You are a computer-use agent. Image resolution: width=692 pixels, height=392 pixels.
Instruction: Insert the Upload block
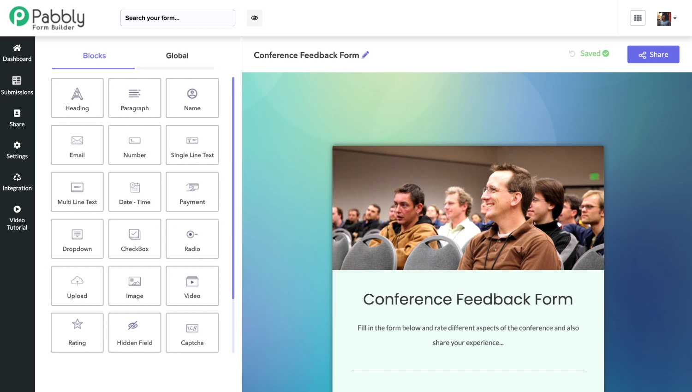pyautogui.click(x=77, y=285)
